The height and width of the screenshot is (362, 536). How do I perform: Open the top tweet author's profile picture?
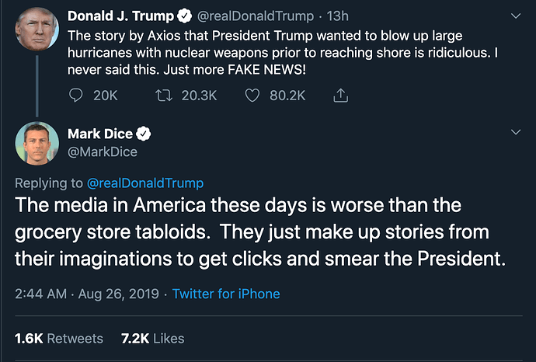click(37, 29)
